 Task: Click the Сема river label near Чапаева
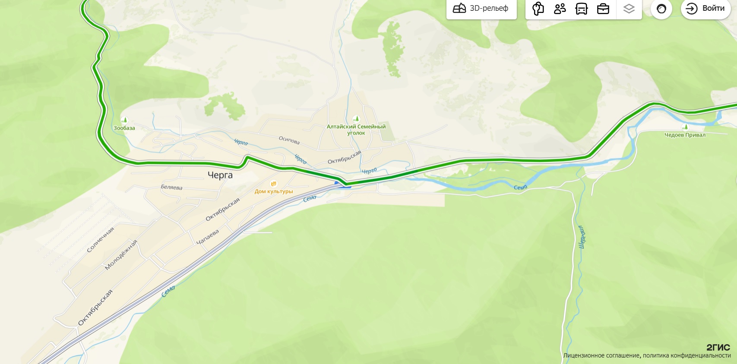point(310,198)
